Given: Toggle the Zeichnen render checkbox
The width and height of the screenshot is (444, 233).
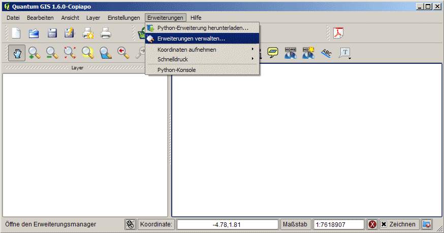Looking at the screenshot, I should point(384,224).
